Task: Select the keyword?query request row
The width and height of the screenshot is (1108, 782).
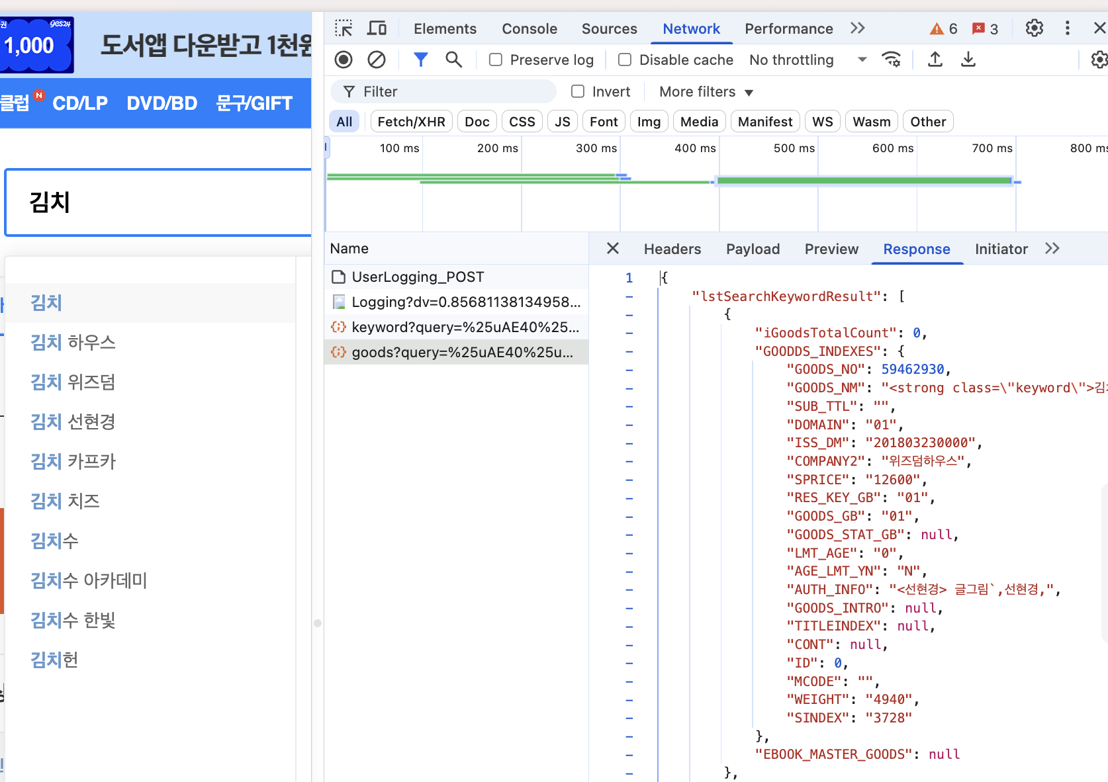Action: [456, 327]
